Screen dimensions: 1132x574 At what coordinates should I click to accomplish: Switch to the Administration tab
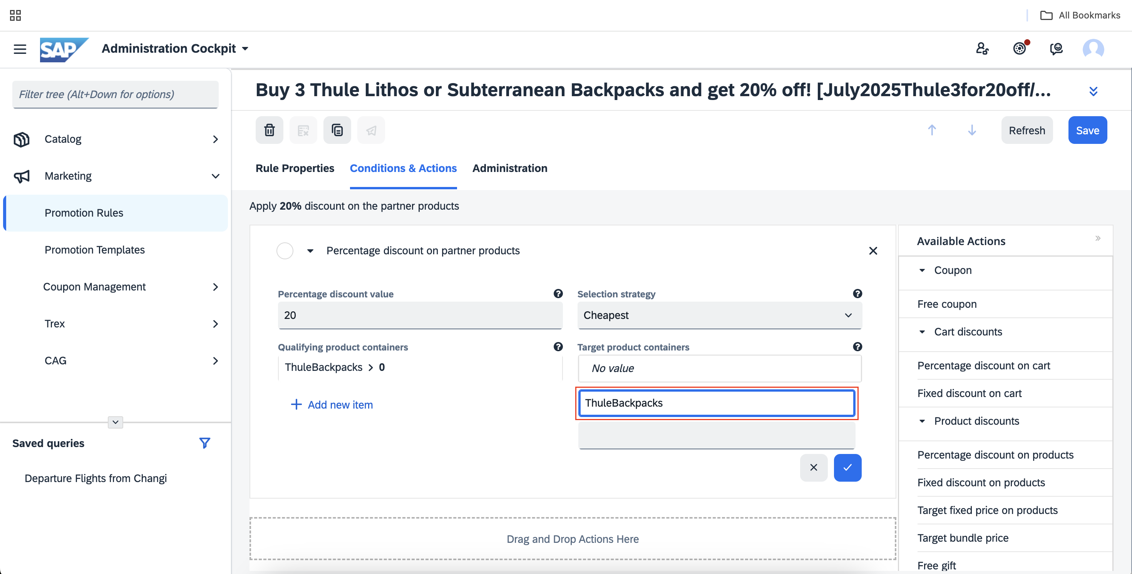point(510,168)
